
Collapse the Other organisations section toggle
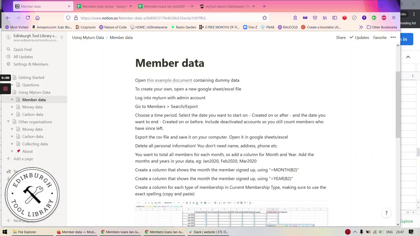(x=8, y=122)
